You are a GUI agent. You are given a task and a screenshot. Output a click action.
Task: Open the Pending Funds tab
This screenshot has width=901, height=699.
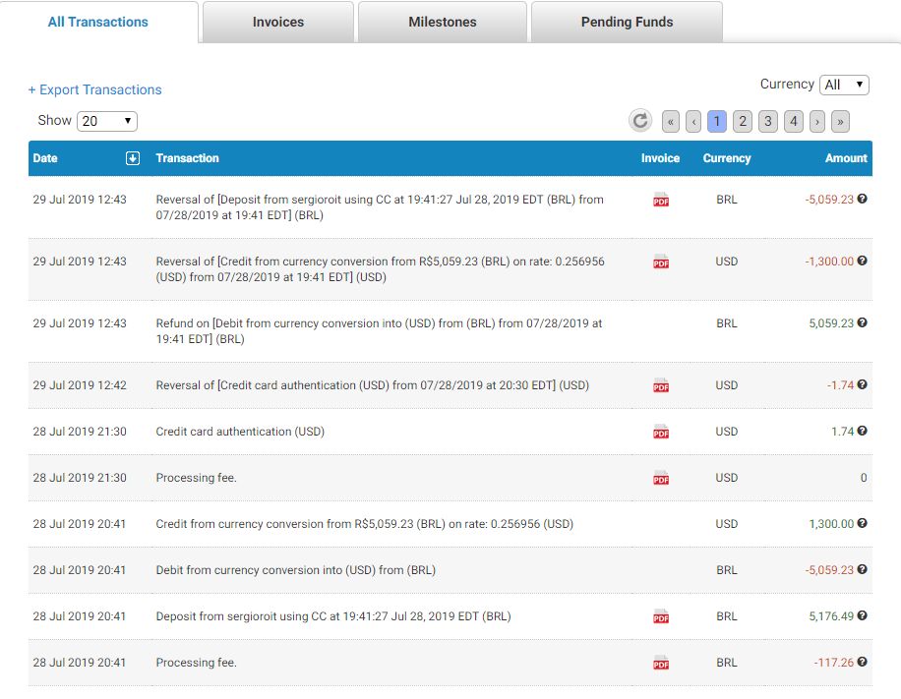pyautogui.click(x=627, y=22)
